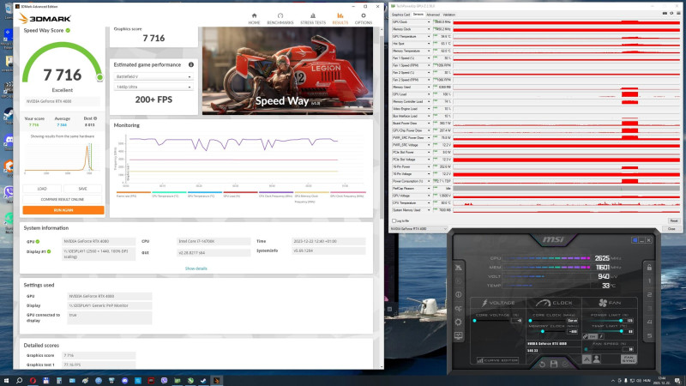
Task: Open Steam from the taskbar
Action: tap(203, 381)
